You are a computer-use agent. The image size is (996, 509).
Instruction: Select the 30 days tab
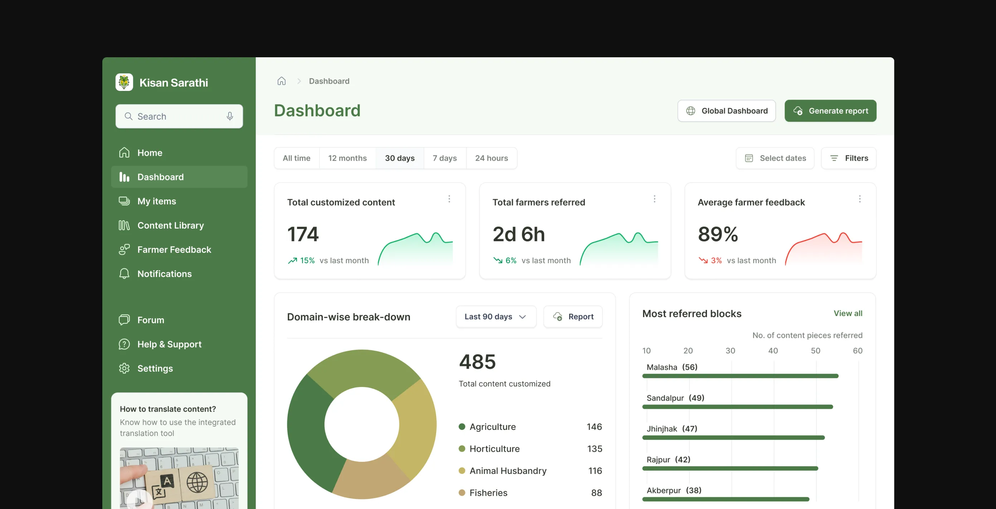click(x=400, y=158)
